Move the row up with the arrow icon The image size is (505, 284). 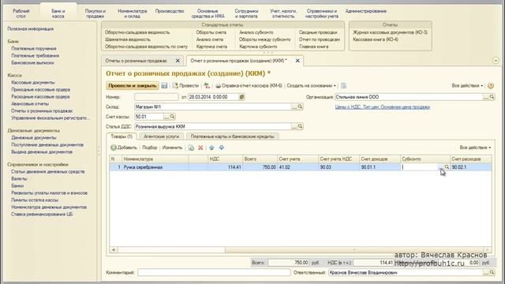coord(211,148)
